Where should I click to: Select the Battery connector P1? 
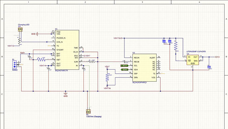click(x=14, y=64)
